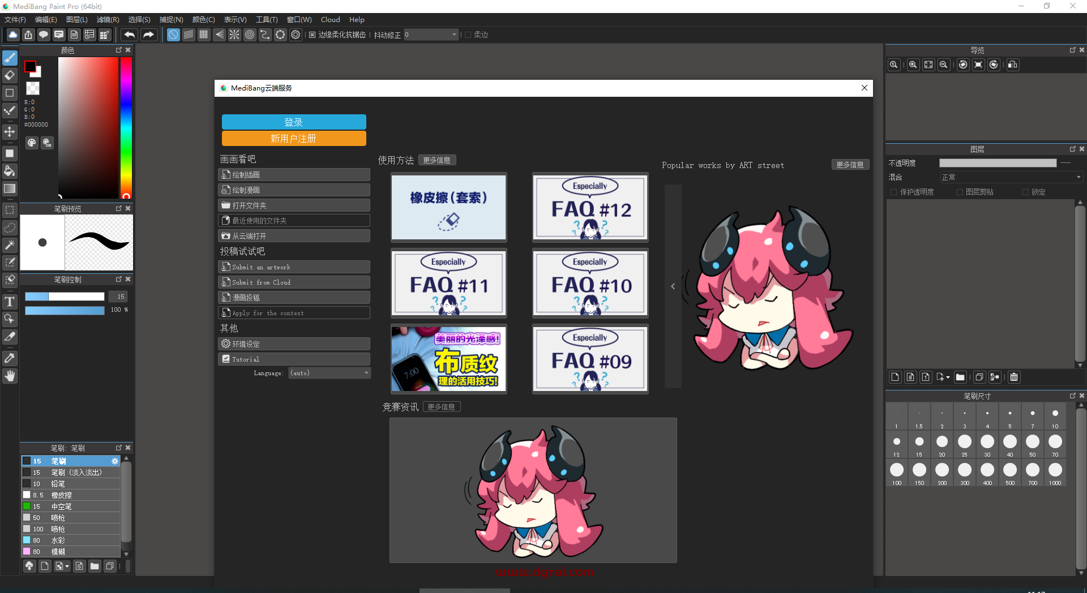Select the Bucket fill tool
The width and height of the screenshot is (1087, 593).
point(10,171)
